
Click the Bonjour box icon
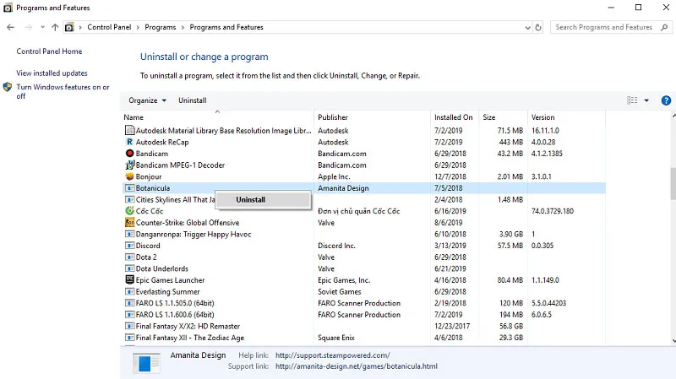click(x=129, y=176)
